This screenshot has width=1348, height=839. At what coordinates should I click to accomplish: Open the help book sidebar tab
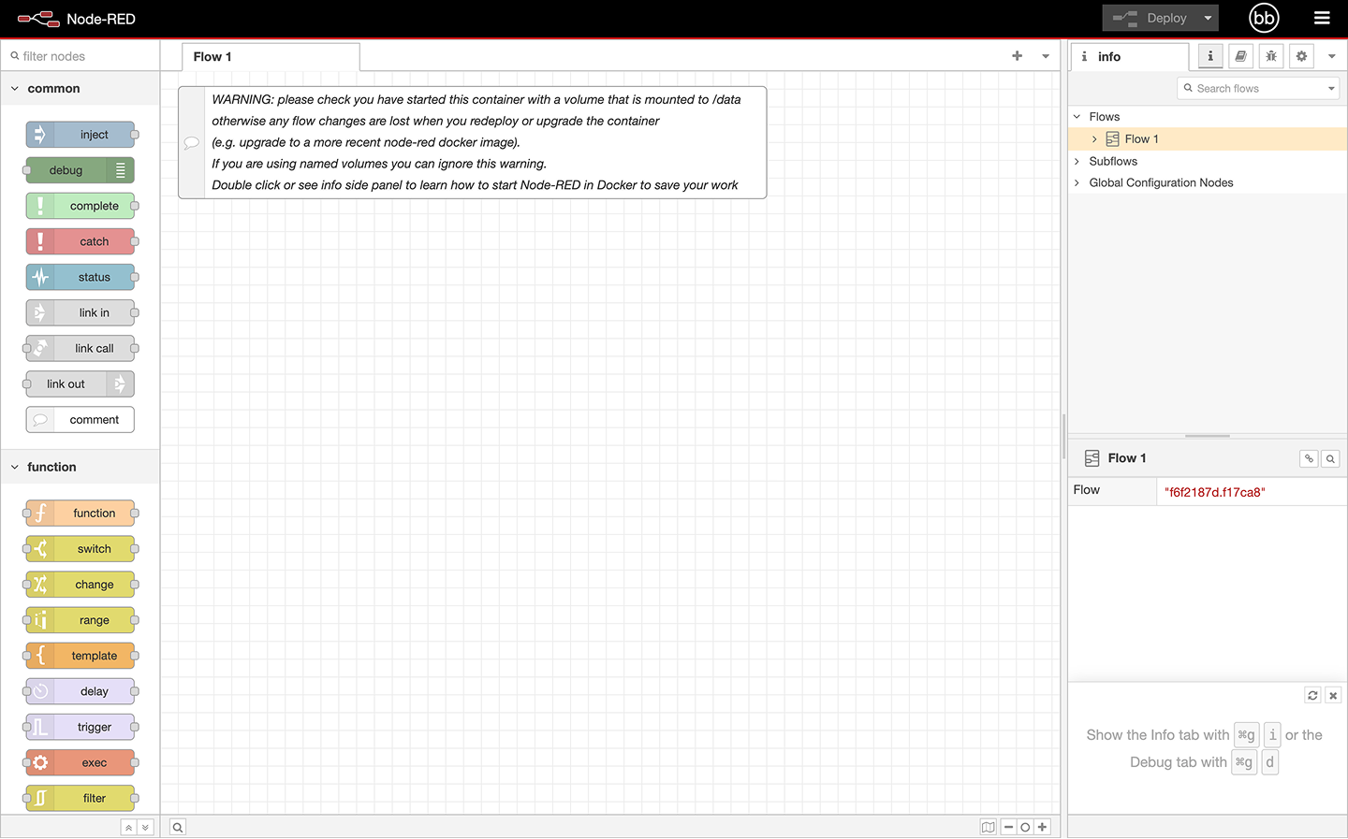(1240, 56)
